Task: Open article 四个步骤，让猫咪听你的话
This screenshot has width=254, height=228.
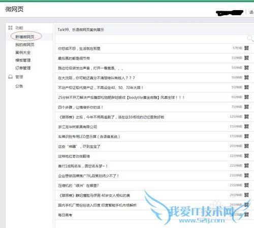Action: pos(80,107)
